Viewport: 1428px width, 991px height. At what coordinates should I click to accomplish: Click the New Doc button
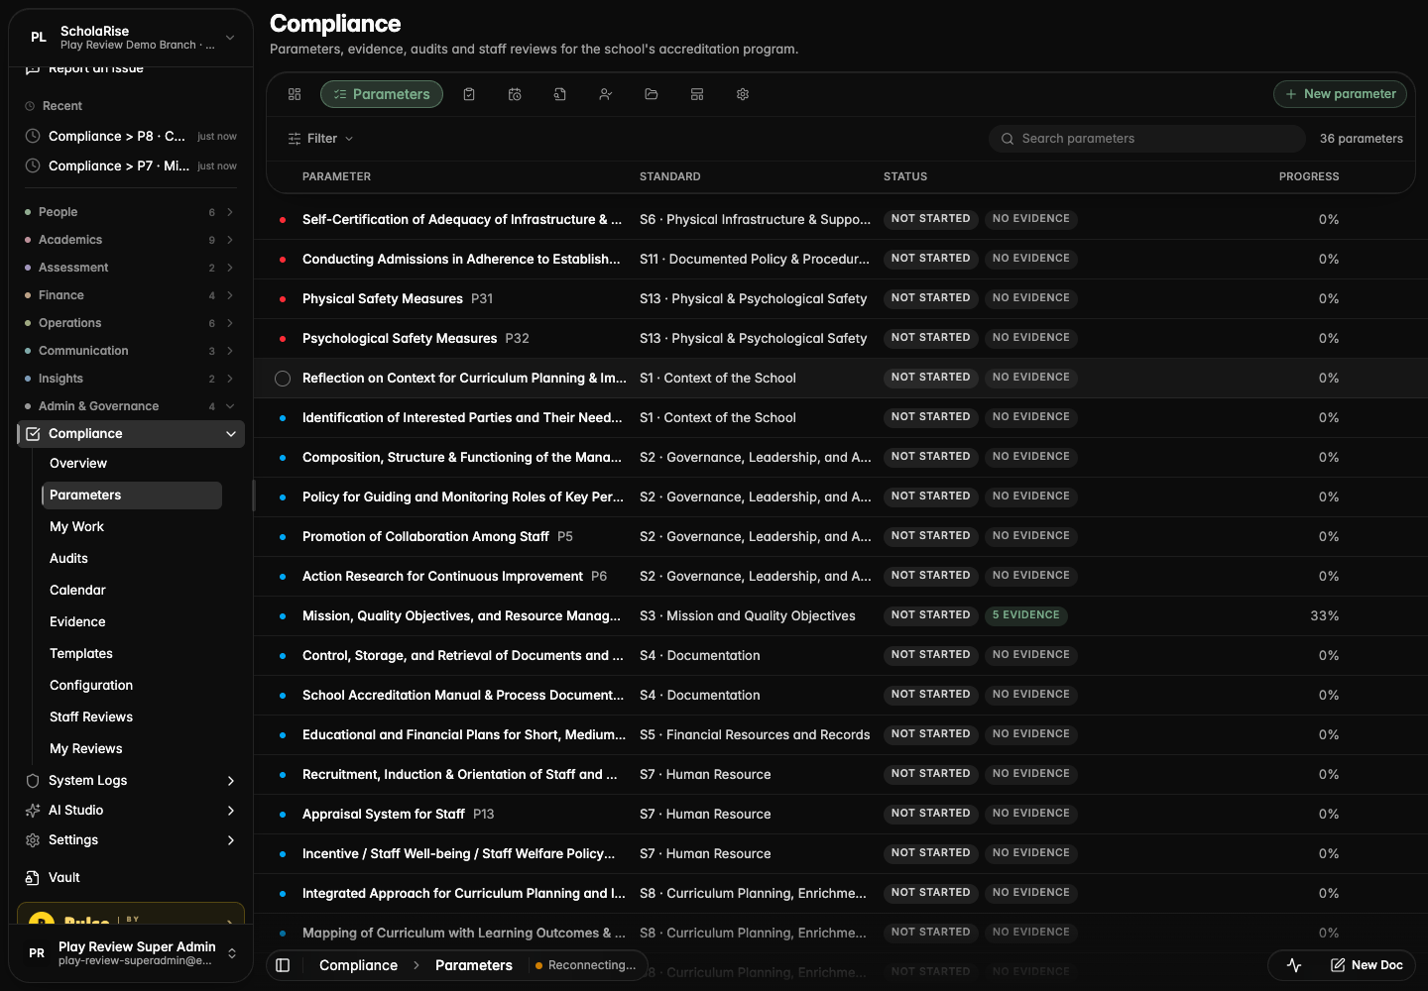point(1367,965)
